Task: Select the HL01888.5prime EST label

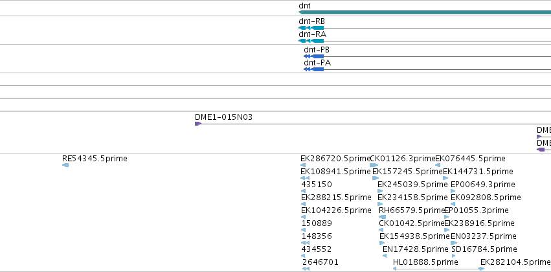Action: pyautogui.click(x=425, y=262)
